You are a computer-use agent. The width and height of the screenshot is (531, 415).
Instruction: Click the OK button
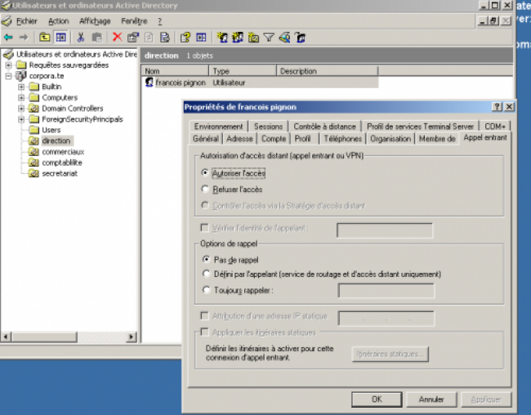(x=376, y=399)
